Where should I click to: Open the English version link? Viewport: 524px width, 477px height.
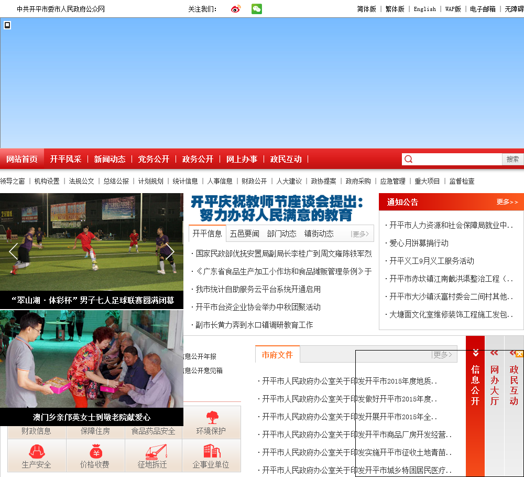point(425,9)
